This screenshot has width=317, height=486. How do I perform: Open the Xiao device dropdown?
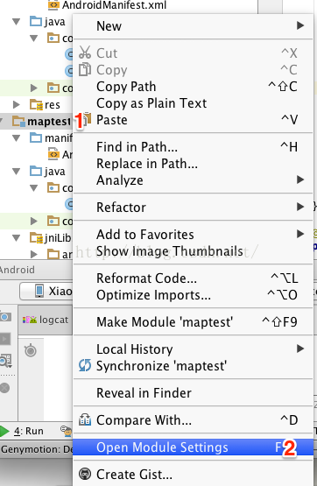[x=46, y=291]
